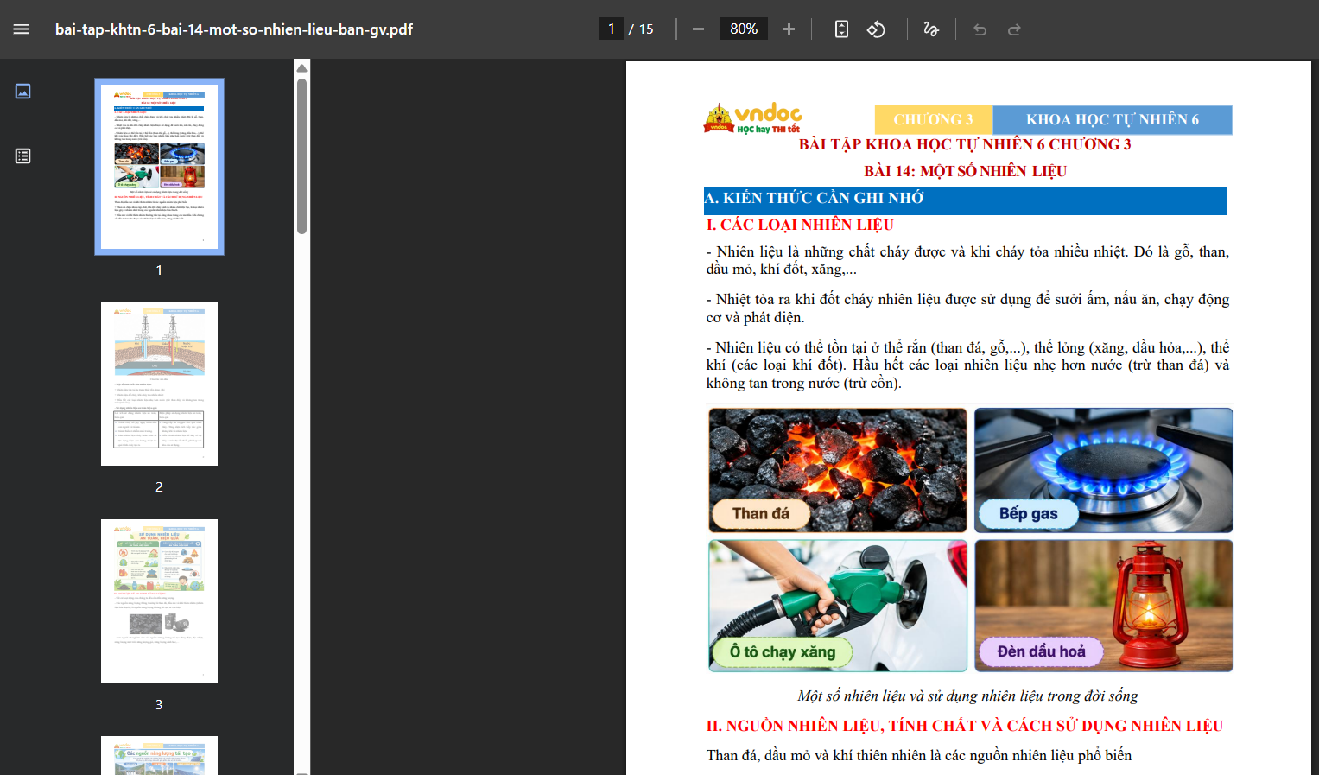Select the draw annotation tool
Viewport: 1319px width, 775px height.
pyautogui.click(x=931, y=29)
